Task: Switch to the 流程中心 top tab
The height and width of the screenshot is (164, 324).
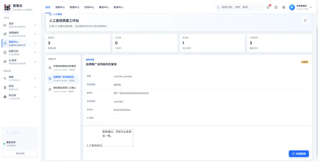Action: 60,7
